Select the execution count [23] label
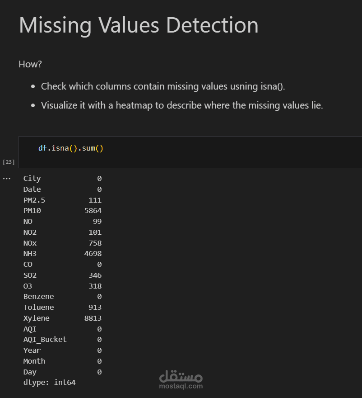Viewport: 362px width, 398px height. pyautogui.click(x=9, y=161)
